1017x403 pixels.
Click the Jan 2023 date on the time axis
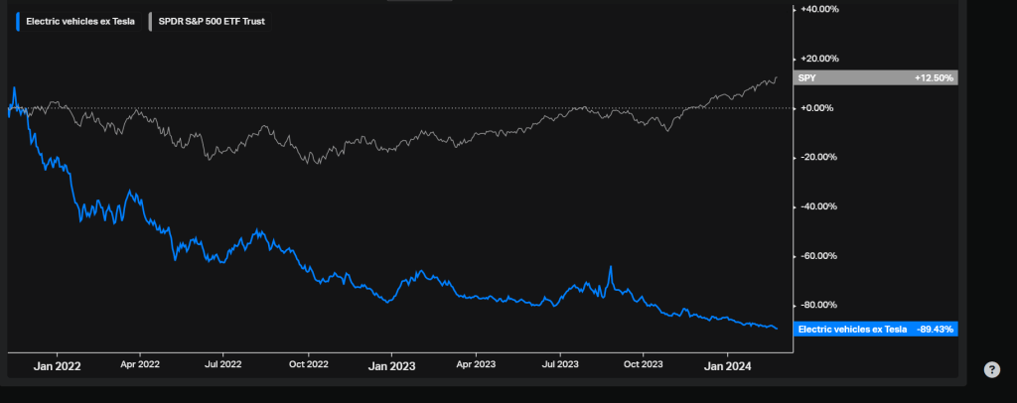pos(391,365)
